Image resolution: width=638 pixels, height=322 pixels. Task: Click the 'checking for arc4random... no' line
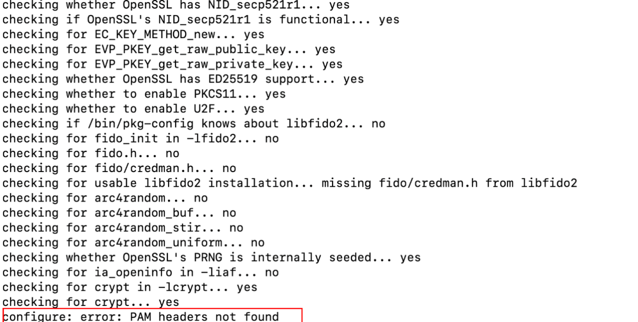(105, 198)
